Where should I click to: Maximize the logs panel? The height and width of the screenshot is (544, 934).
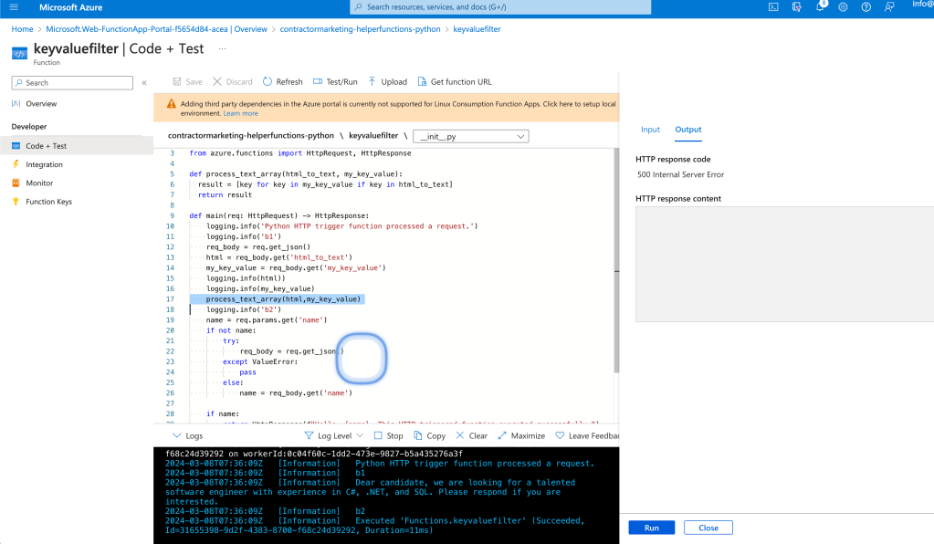tap(521, 435)
